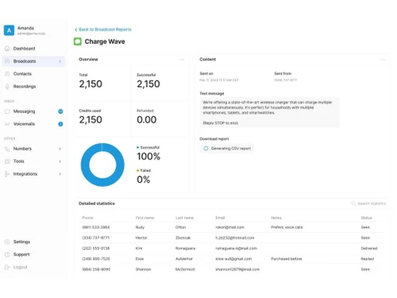The width and height of the screenshot is (397, 298).
Task: Select the Rudy first name cell
Action: pos(140,227)
